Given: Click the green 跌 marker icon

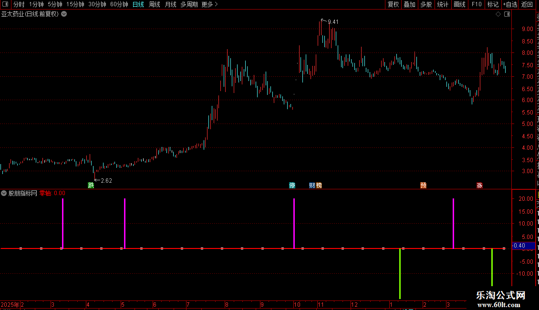Looking at the screenshot, I should 91,185.
